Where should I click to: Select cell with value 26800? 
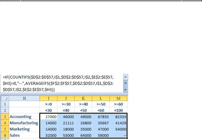tap(83, 123)
